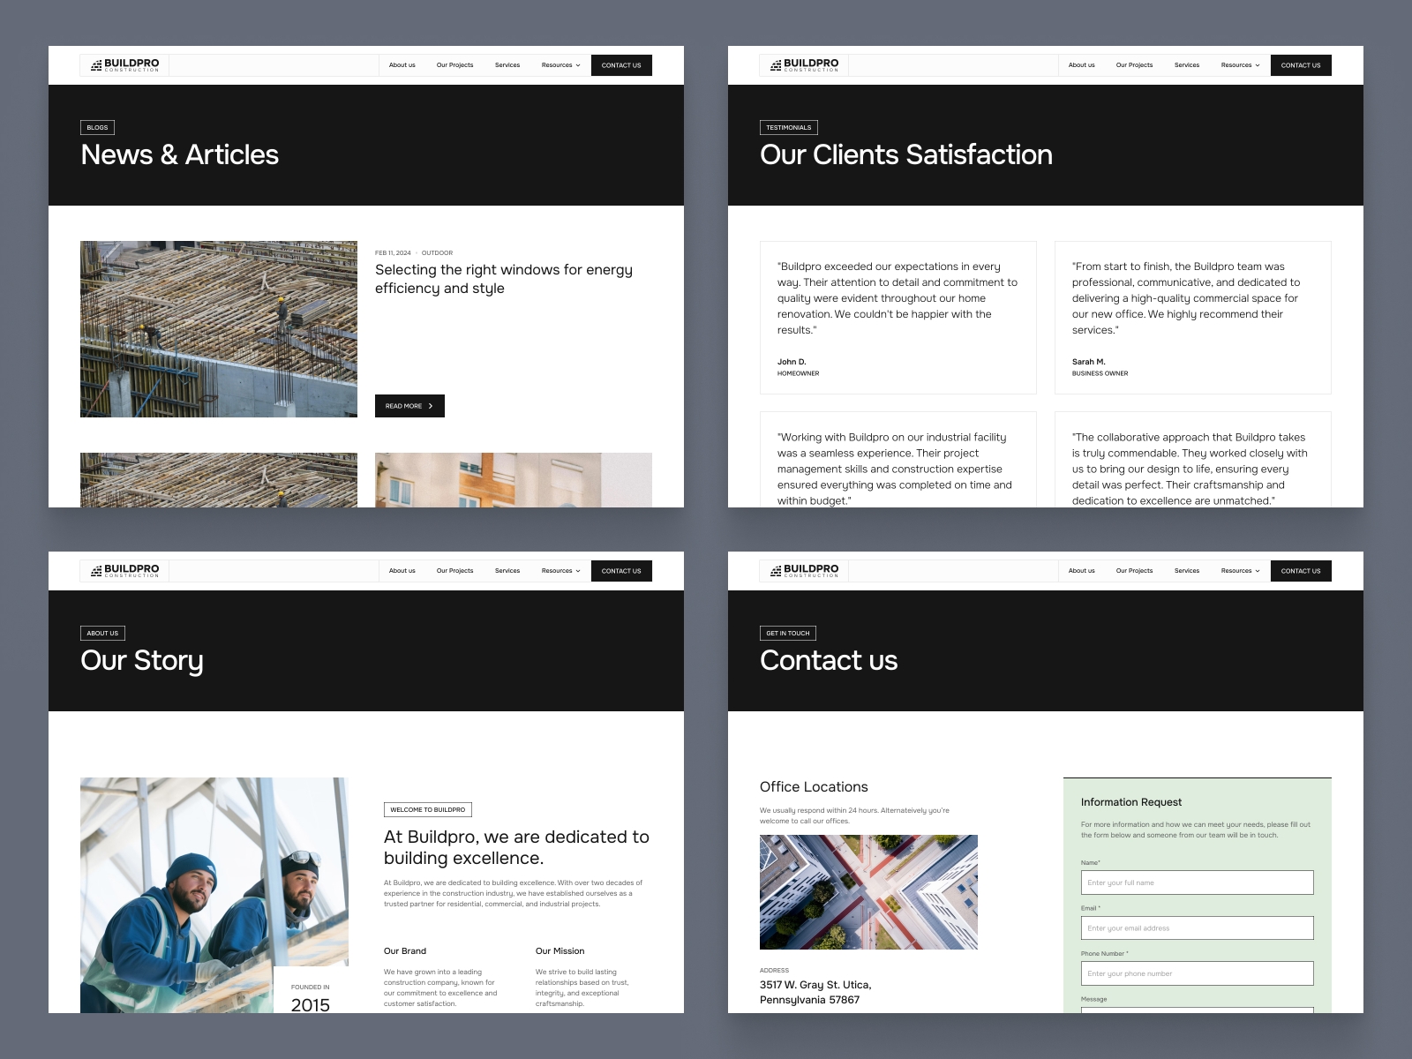Click the construction site article thumbnail
The height and width of the screenshot is (1059, 1412).
[x=219, y=329]
